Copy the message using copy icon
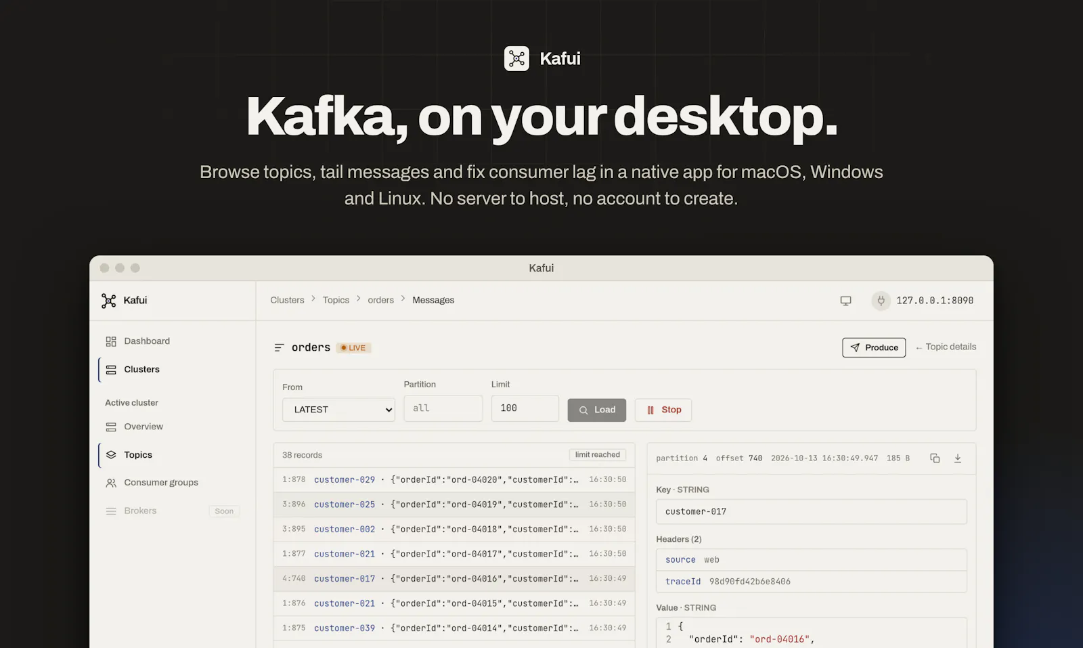1083x648 pixels. click(935, 458)
